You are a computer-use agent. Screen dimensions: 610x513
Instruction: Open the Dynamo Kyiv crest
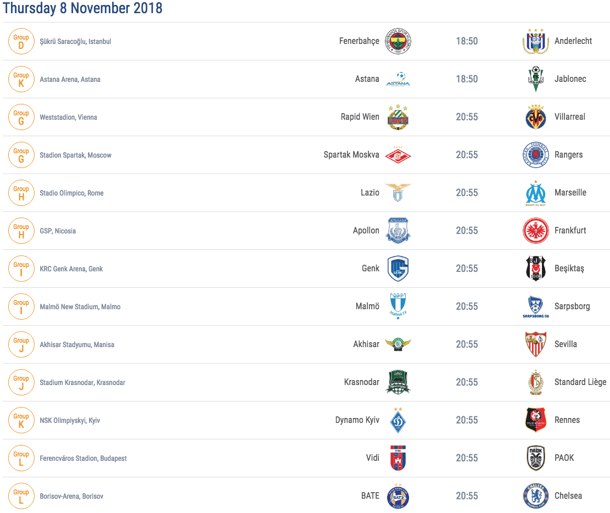[398, 420]
